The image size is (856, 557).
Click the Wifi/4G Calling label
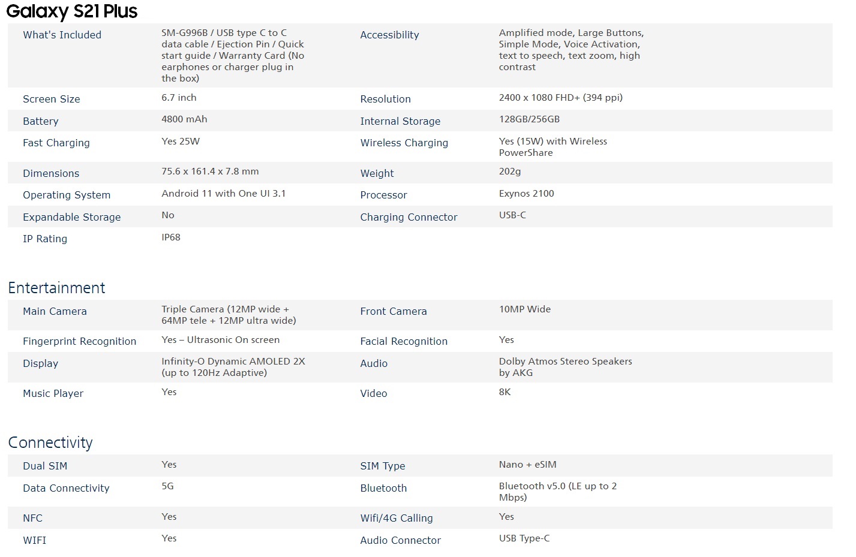[x=396, y=518]
